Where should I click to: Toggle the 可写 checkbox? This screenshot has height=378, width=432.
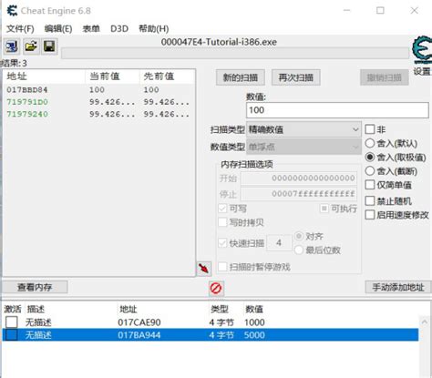(x=222, y=209)
